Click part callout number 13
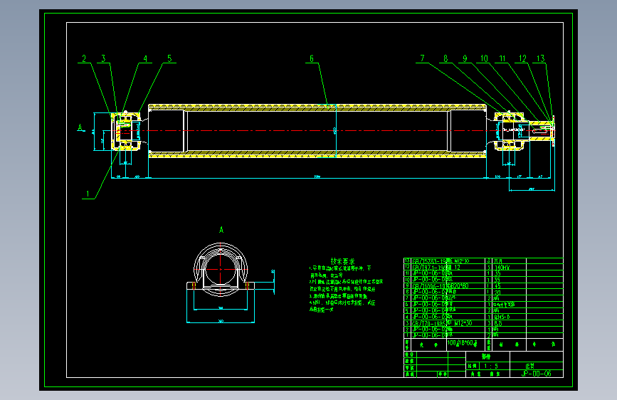The width and height of the screenshot is (617, 400). (541, 58)
